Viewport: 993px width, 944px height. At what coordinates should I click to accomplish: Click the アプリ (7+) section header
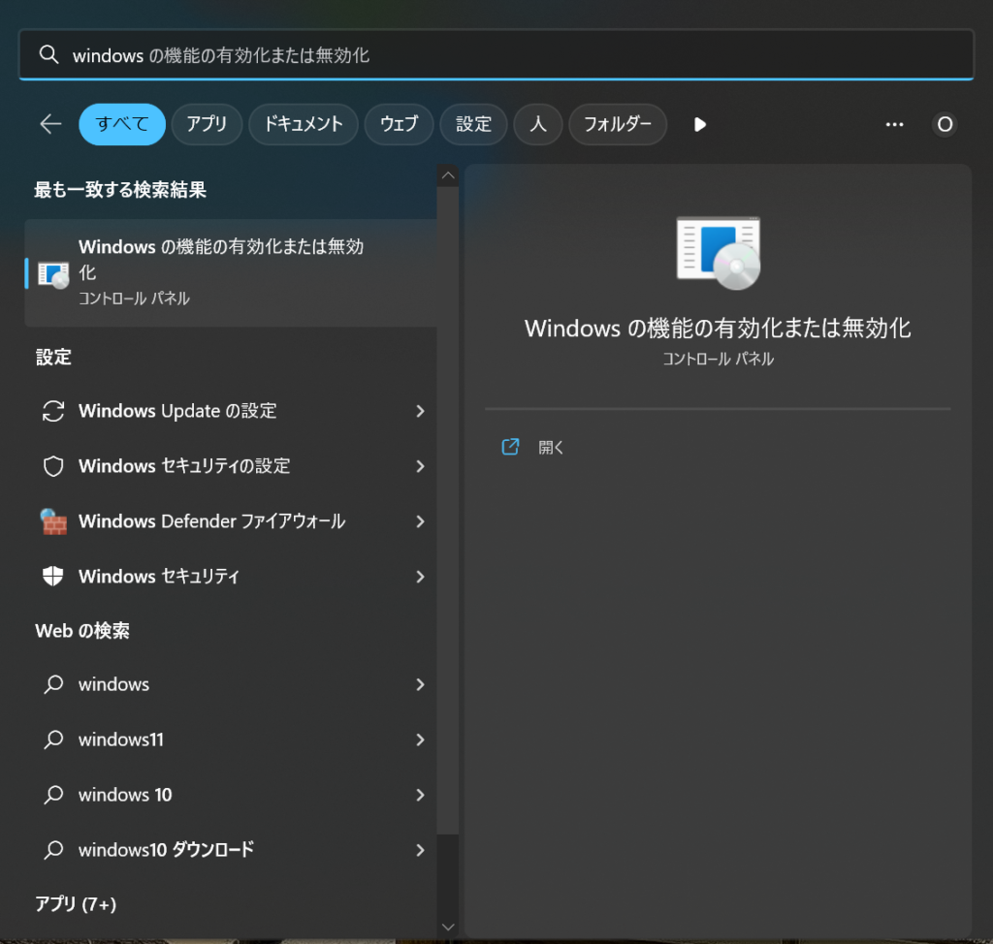coord(76,904)
